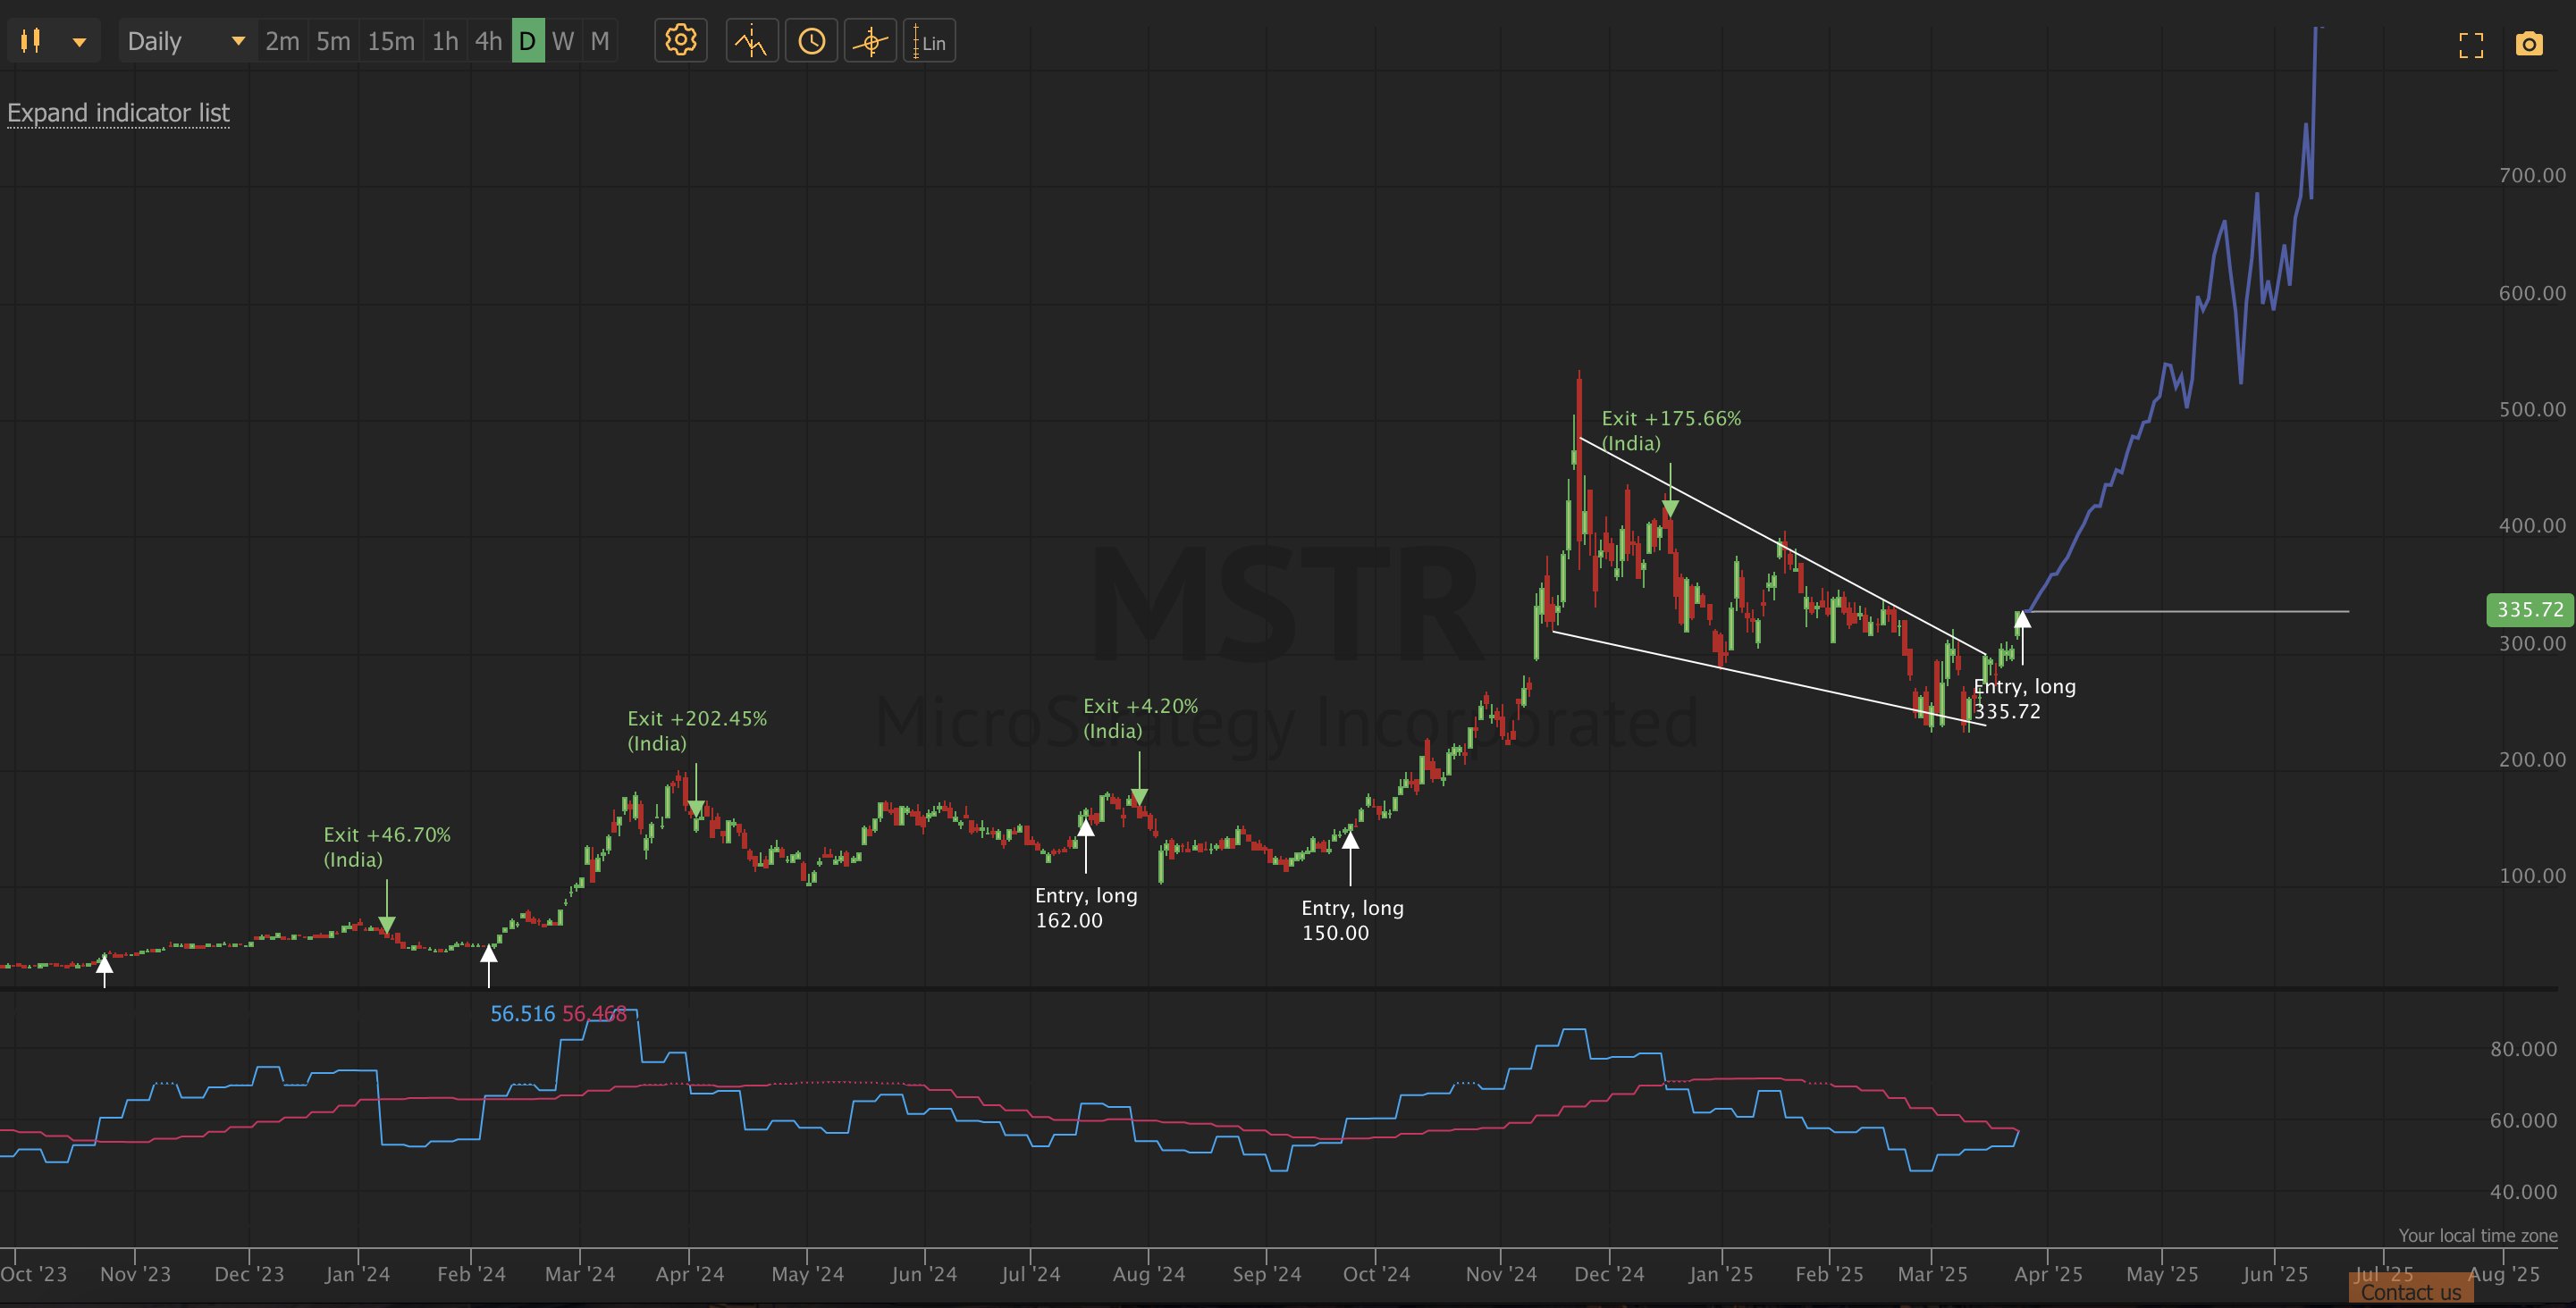The image size is (2576, 1308).
Task: Click the clock time settings icon
Action: pos(811,41)
